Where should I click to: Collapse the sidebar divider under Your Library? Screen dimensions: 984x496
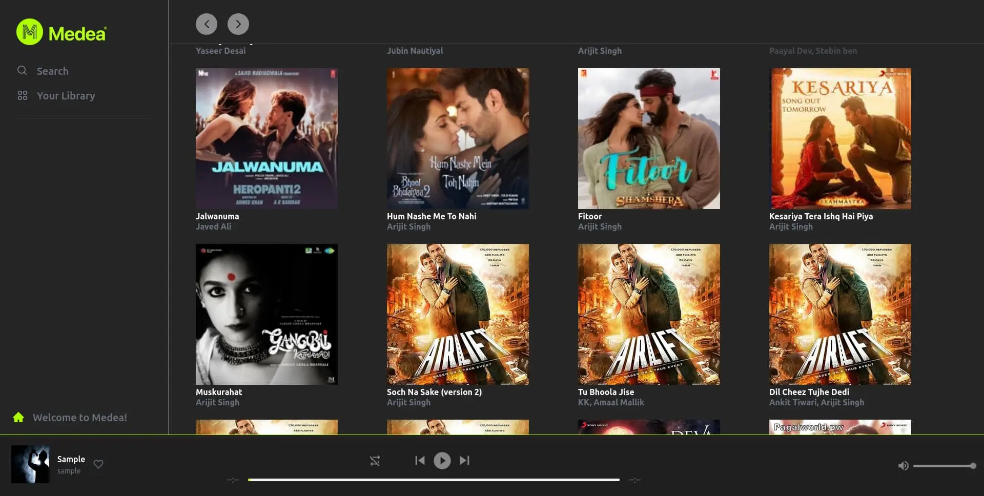pos(84,117)
